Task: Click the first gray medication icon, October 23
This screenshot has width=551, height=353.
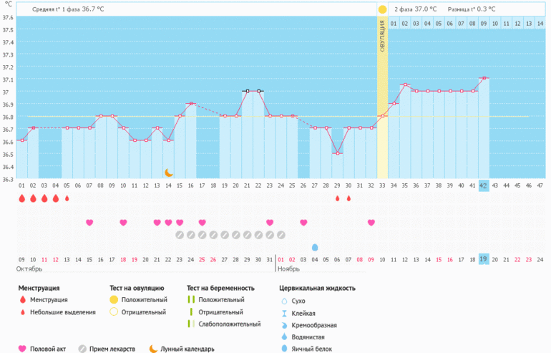Action: click(x=180, y=235)
